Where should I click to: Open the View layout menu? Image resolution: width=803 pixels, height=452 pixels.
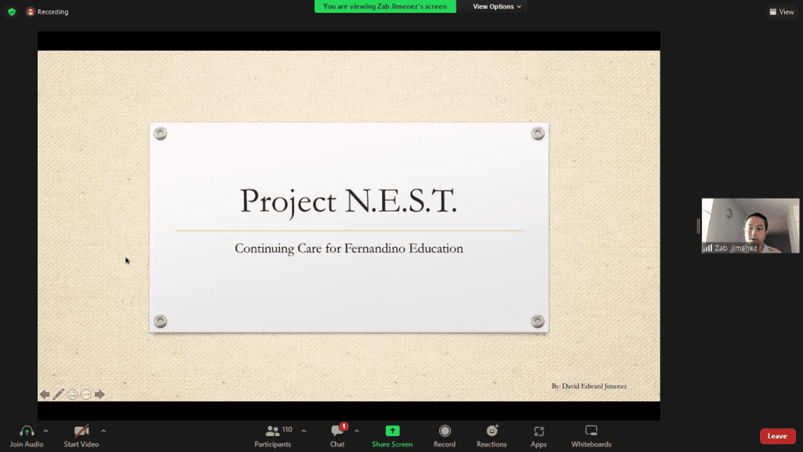tap(782, 12)
